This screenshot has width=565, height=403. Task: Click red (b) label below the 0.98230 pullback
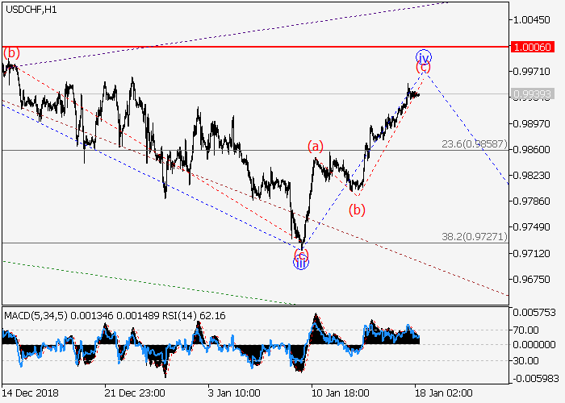point(357,210)
